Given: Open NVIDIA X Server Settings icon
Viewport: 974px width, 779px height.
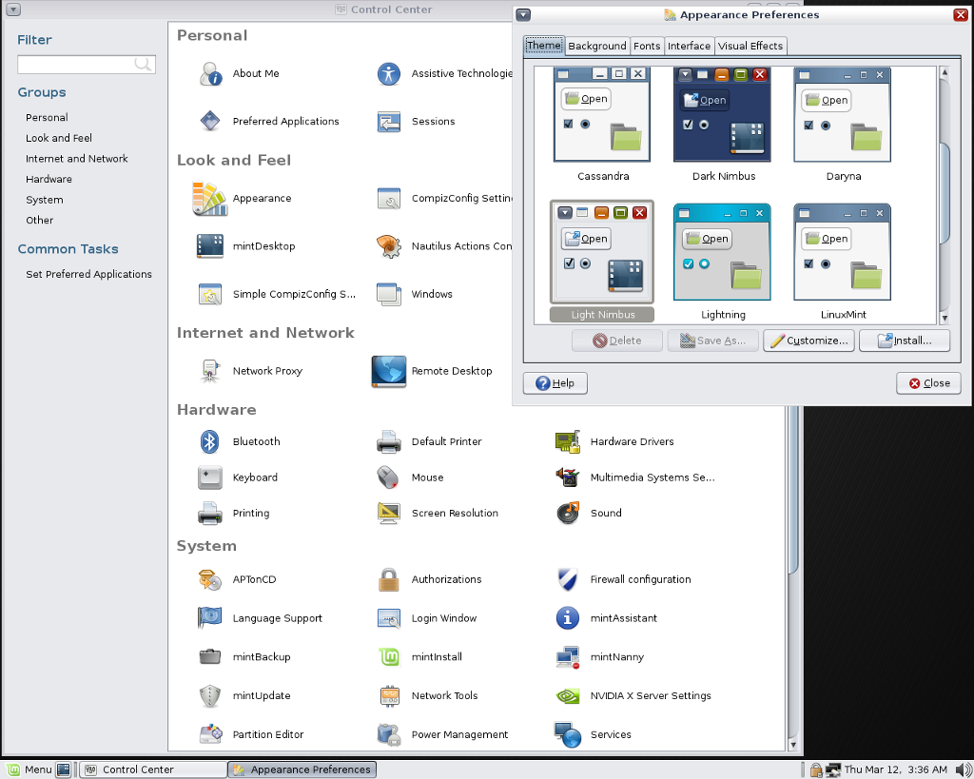Looking at the screenshot, I should tap(568, 695).
